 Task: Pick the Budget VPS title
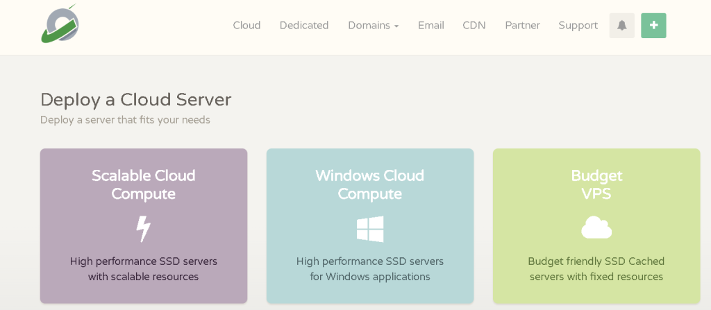pyautogui.click(x=596, y=185)
